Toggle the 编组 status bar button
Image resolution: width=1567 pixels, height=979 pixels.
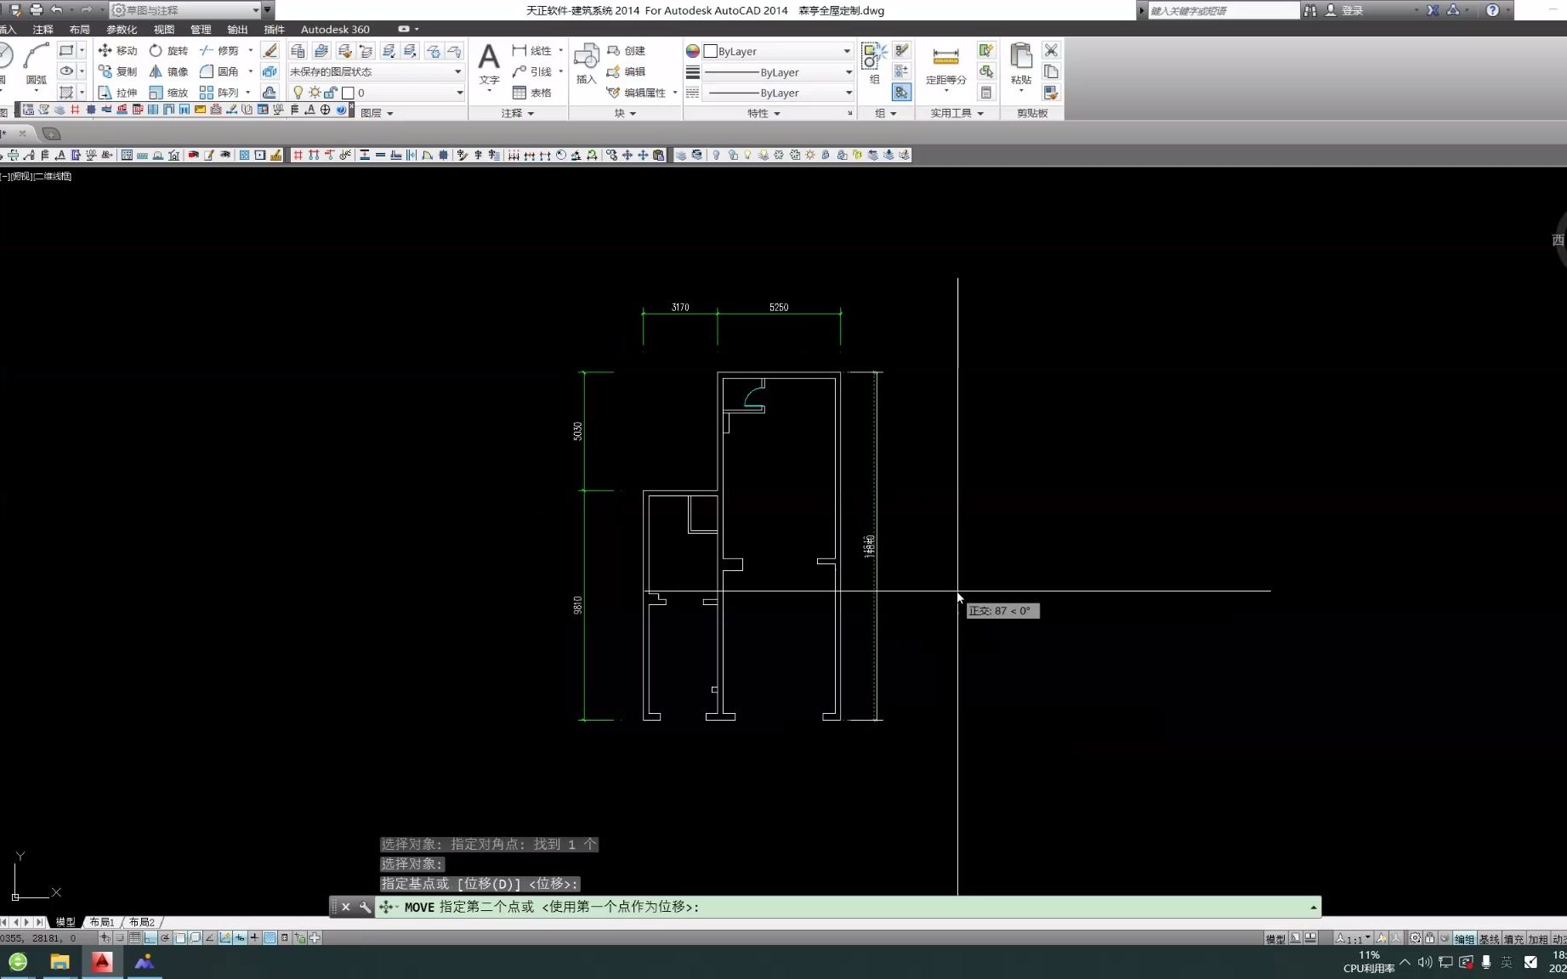click(1464, 939)
